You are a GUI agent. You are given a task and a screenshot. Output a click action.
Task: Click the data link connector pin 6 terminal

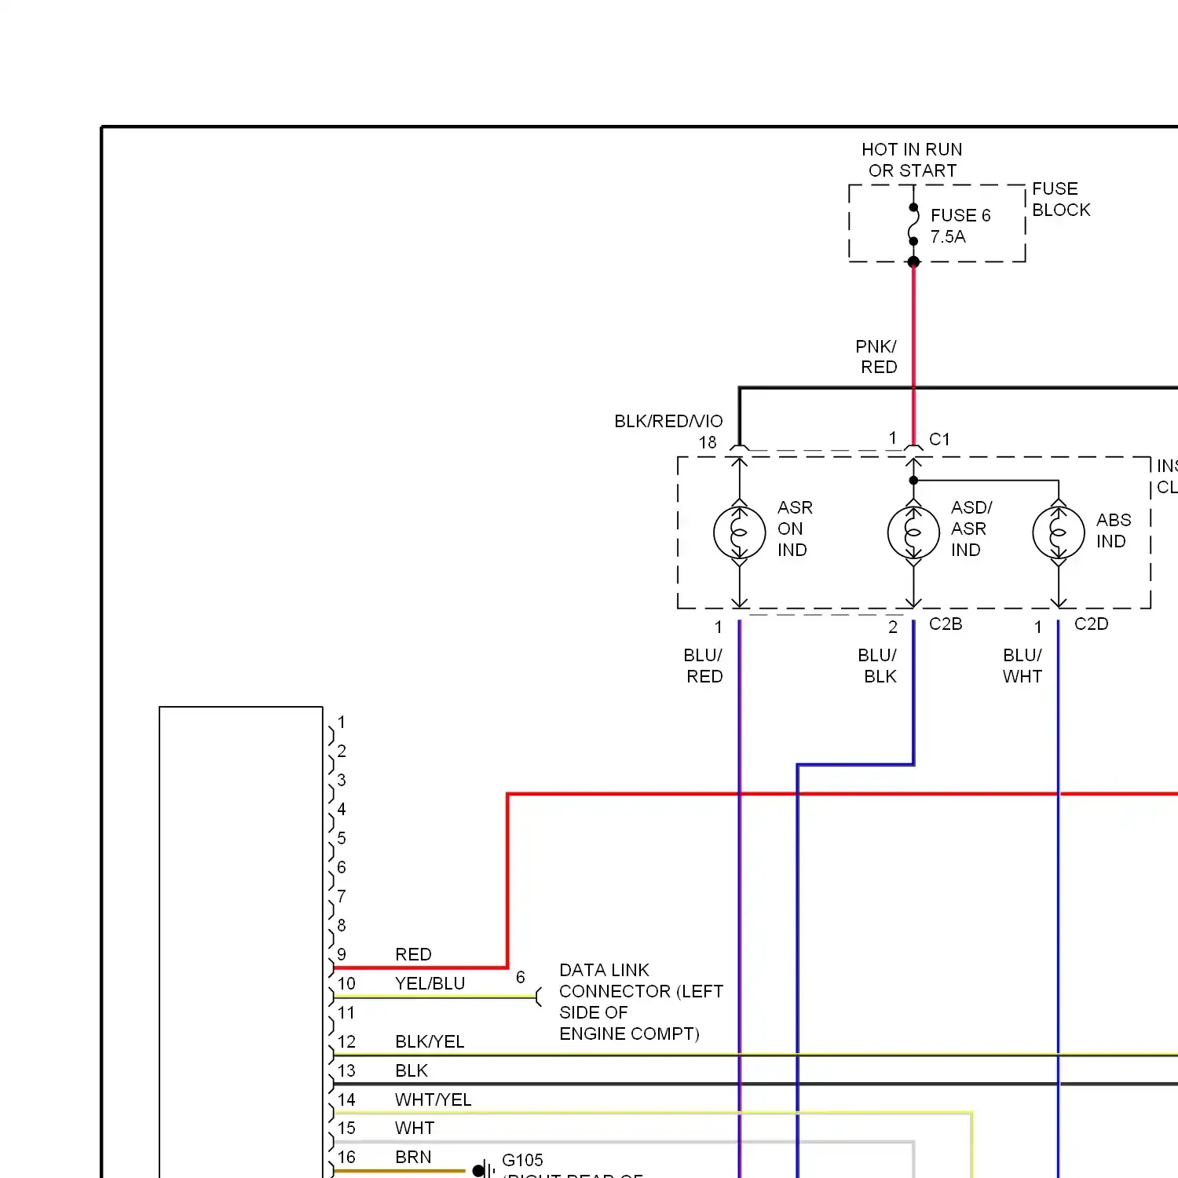(539, 997)
